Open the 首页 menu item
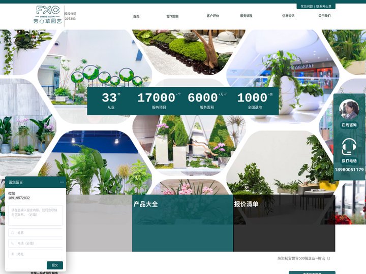This screenshot has width=366, height=274. tap(136, 16)
